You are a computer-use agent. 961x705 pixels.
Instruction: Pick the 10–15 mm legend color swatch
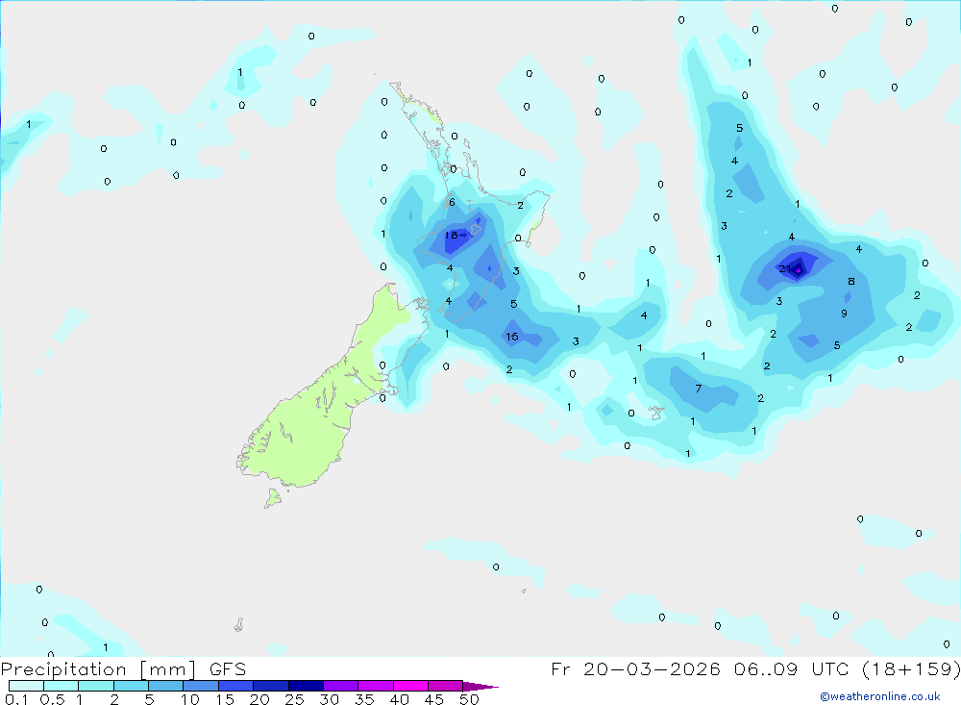tap(201, 686)
